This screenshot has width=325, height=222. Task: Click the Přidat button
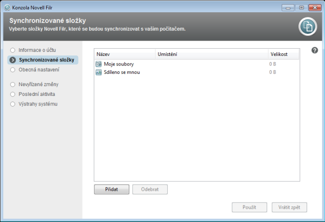point(112,189)
